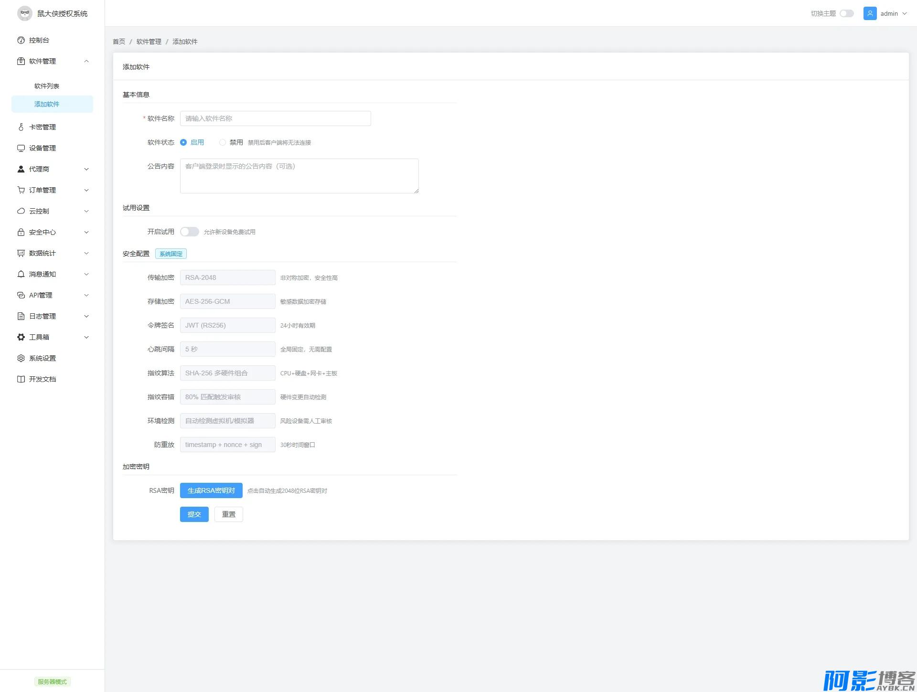Click the 软件名称 input field
This screenshot has width=917, height=692.
(x=275, y=118)
